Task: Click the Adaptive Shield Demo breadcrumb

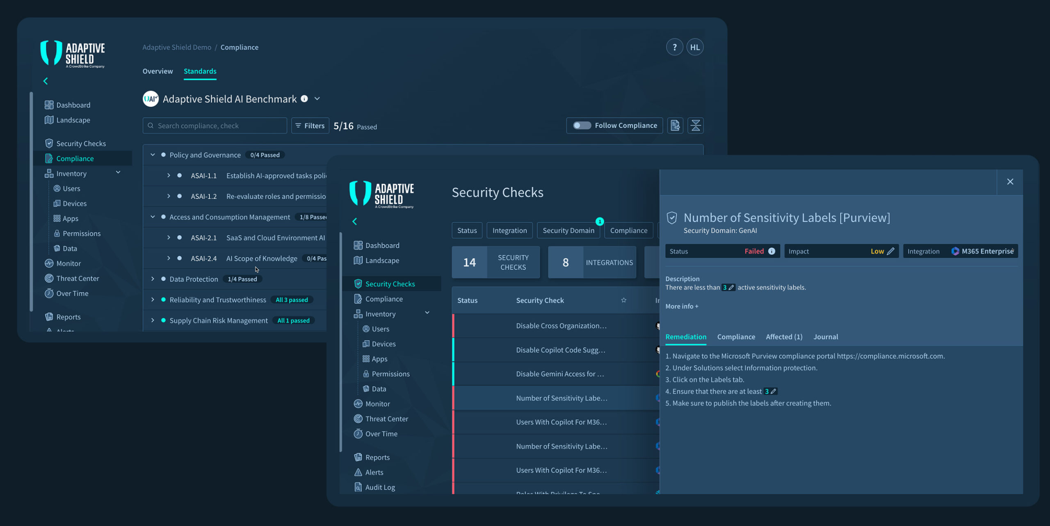Action: pos(177,47)
